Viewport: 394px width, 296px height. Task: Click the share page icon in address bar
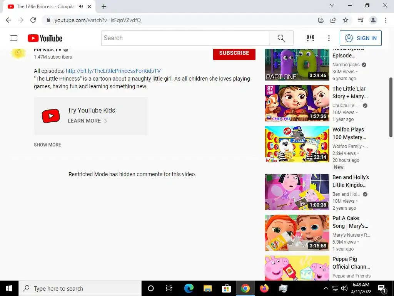coord(333,20)
